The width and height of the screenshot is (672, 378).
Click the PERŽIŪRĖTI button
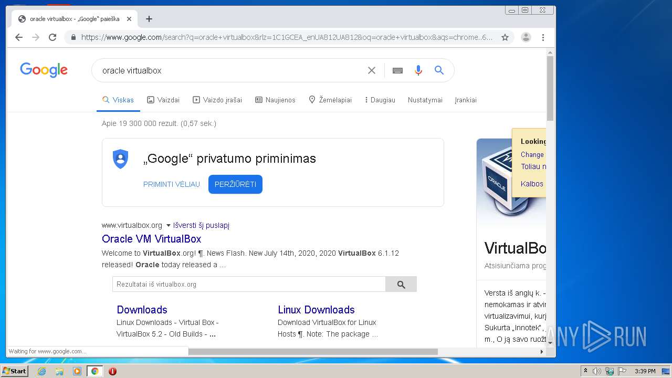point(235,184)
